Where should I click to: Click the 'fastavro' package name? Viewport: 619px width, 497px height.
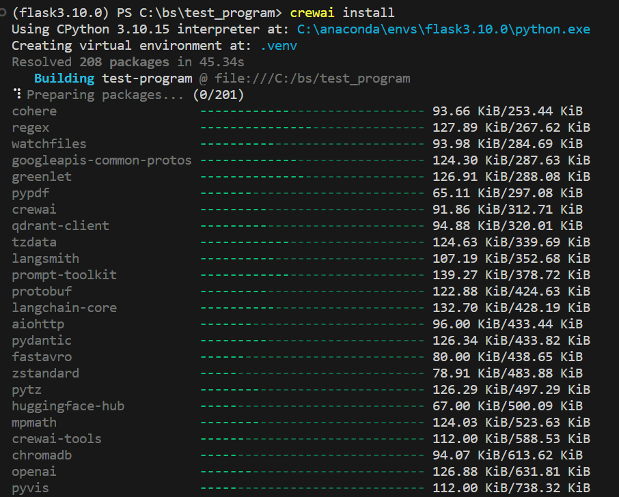[42, 357]
